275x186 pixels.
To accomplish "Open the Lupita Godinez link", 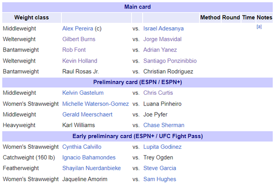I will pyautogui.click(x=162, y=147).
